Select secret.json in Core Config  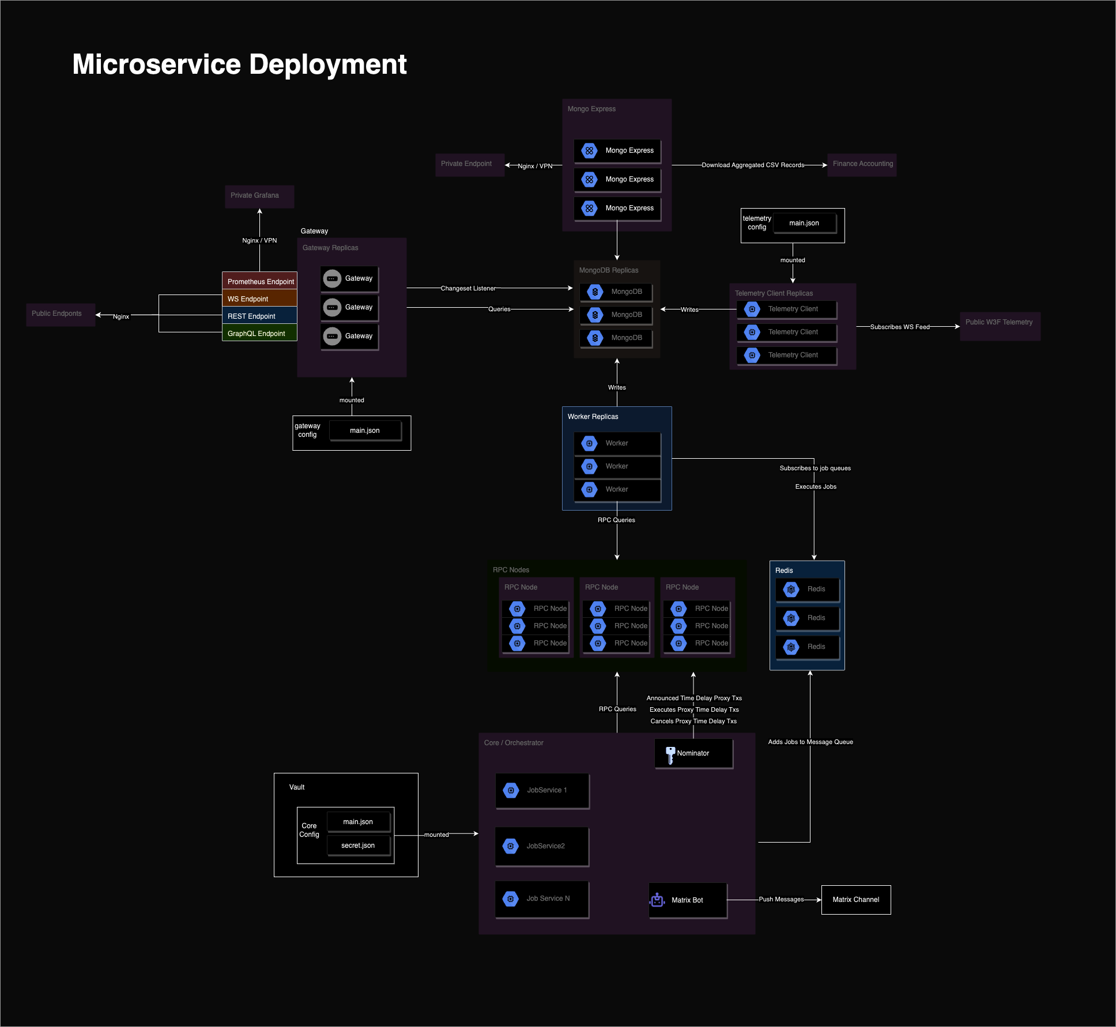click(x=358, y=845)
